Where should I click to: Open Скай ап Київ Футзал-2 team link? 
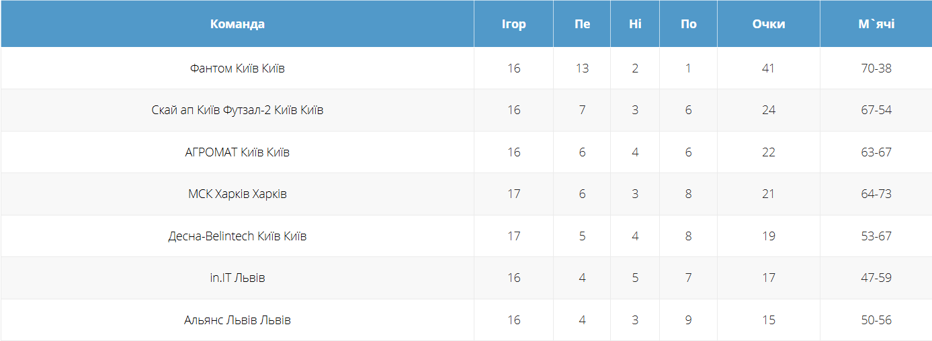237,110
